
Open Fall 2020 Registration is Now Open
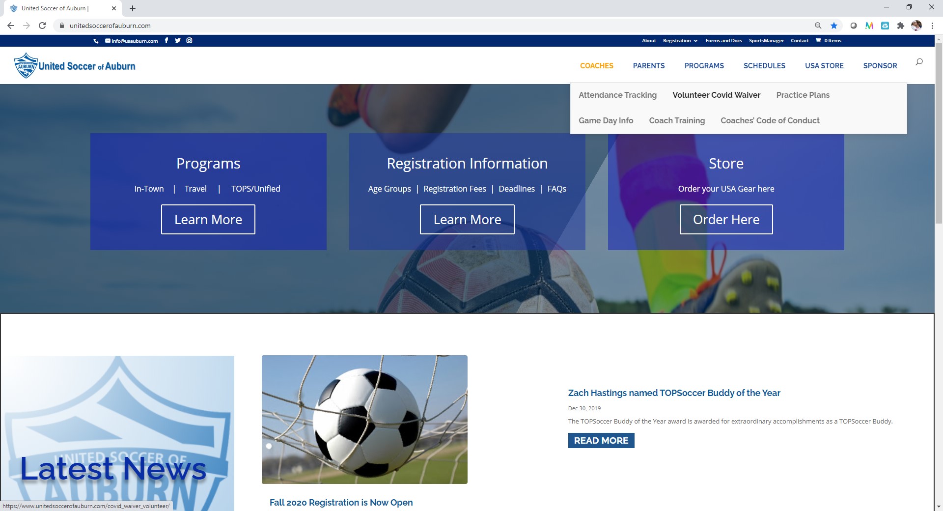341,502
